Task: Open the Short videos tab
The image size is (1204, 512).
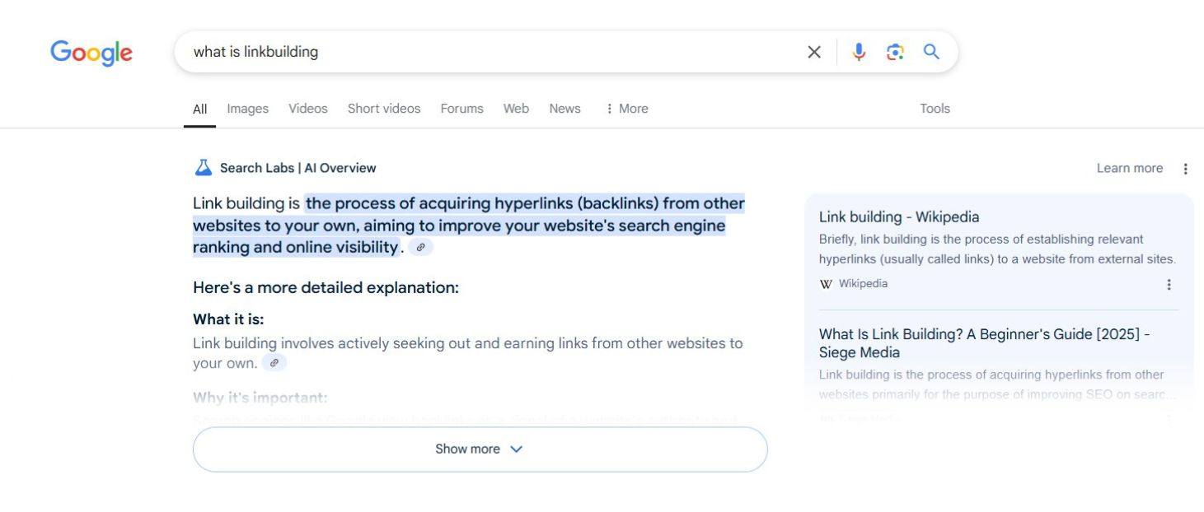Action: click(x=384, y=109)
